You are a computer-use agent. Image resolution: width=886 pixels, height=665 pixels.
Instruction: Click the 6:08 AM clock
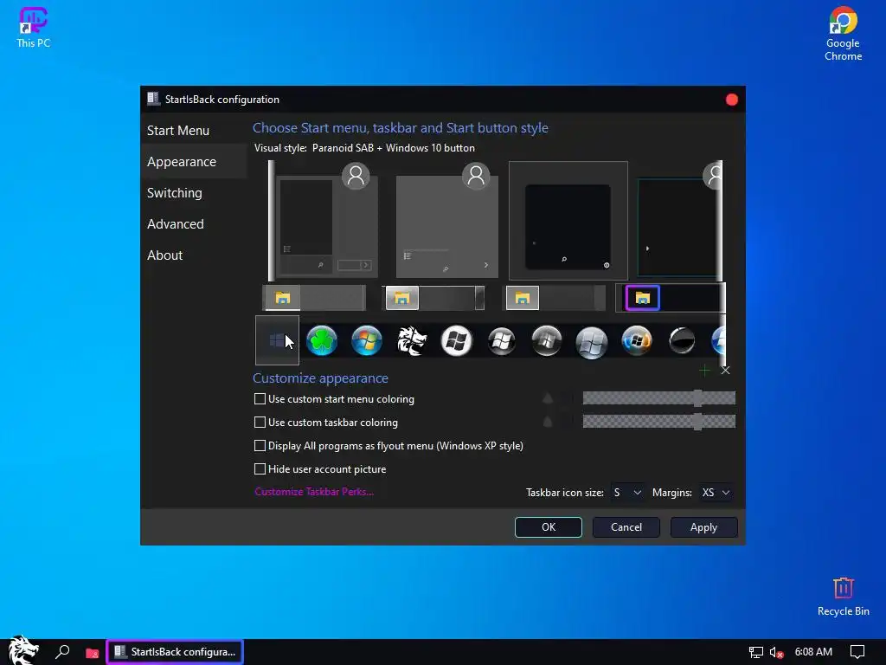pos(813,652)
